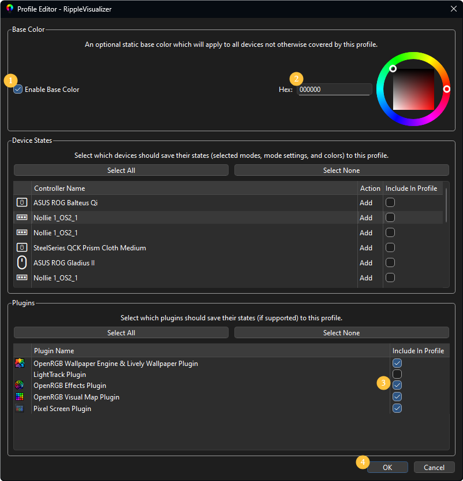Uncheck OpenRGB Visual Map Plugin checkbox
463x481 pixels.
tap(397, 397)
